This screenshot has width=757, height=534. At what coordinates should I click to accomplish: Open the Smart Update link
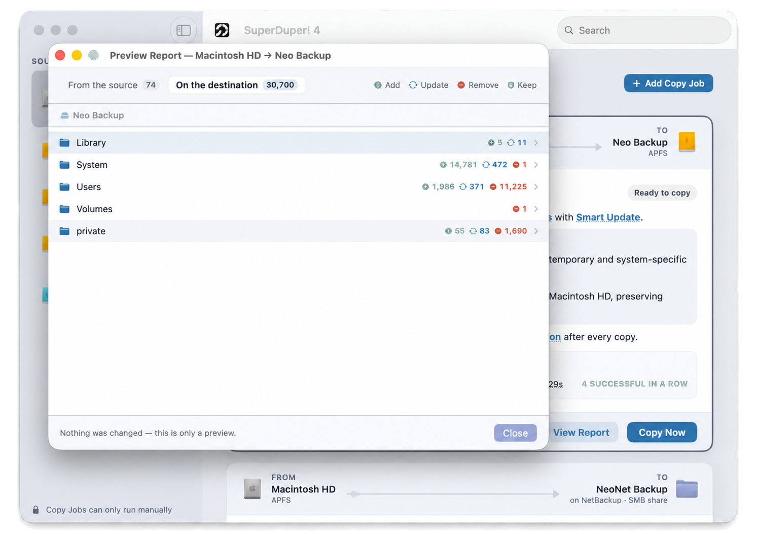608,217
